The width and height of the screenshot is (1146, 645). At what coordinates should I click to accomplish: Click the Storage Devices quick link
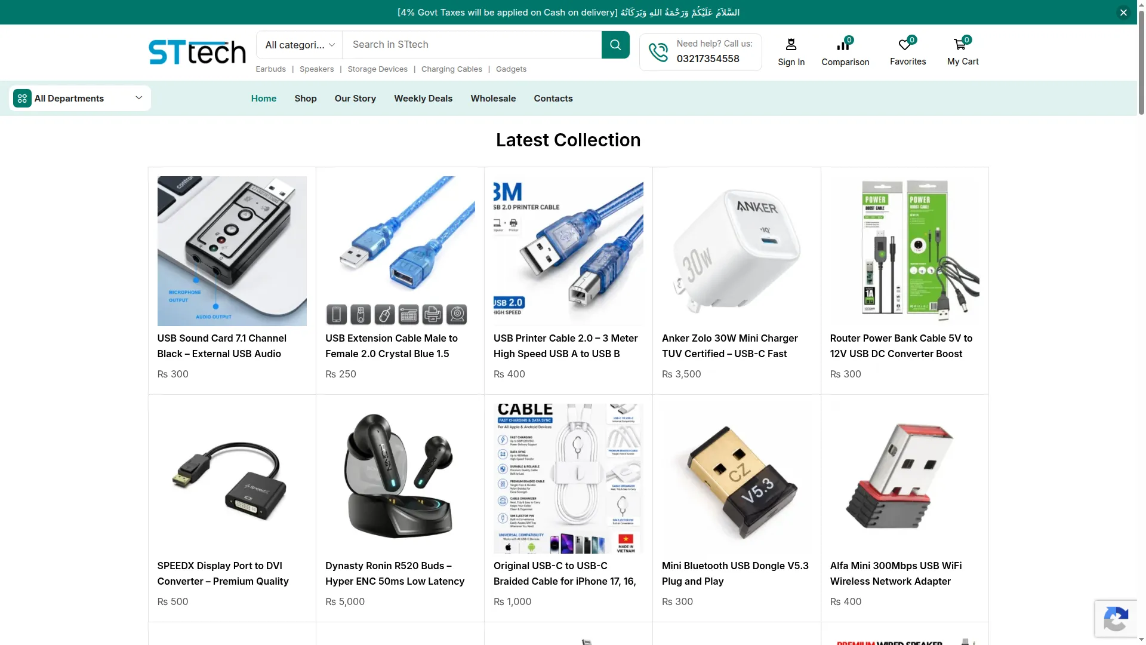point(378,69)
